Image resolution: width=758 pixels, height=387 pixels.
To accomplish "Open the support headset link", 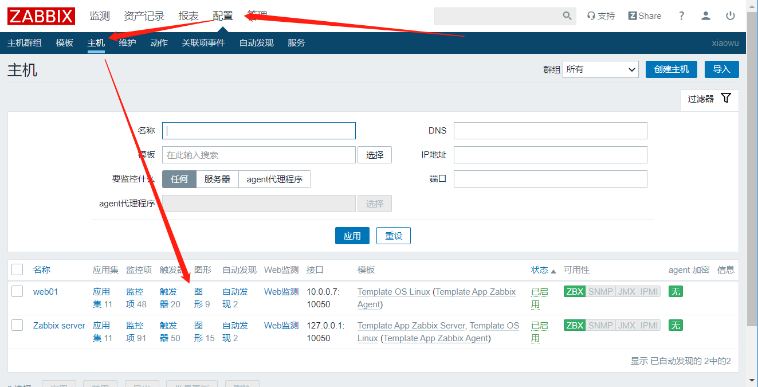I will pos(600,16).
